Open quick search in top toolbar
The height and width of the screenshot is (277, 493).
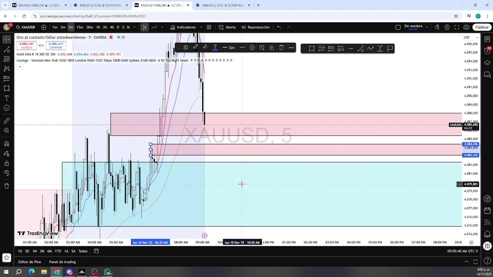coord(437,27)
